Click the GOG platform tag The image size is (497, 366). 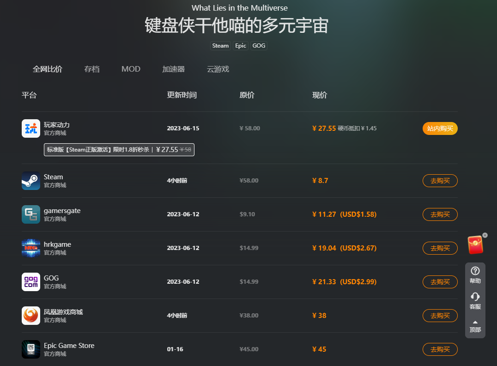pos(259,46)
